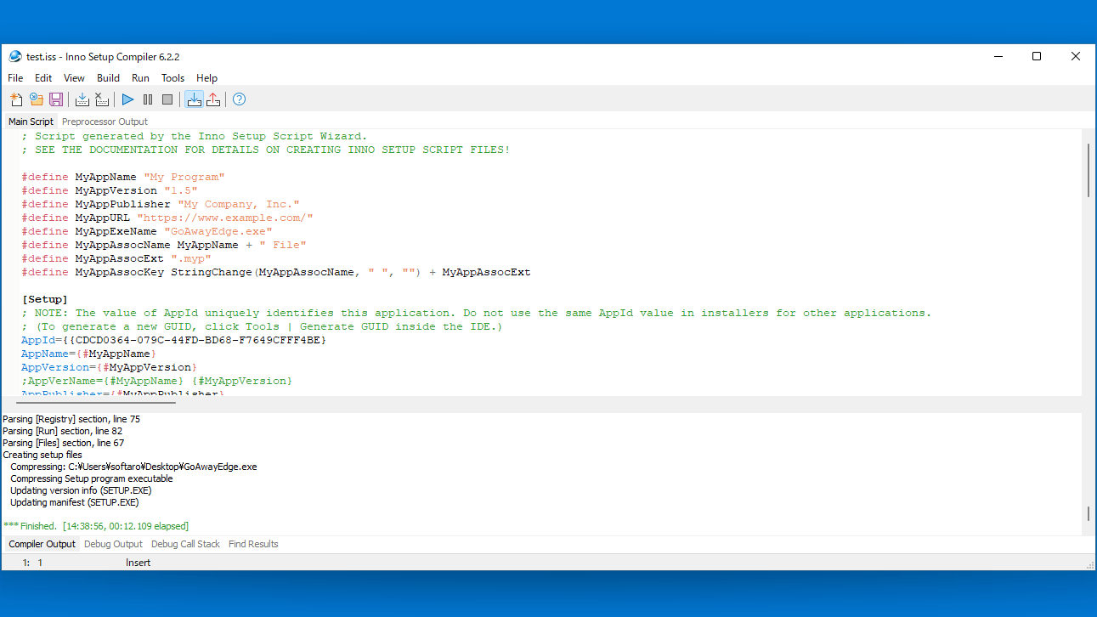This screenshot has width=1097, height=617.
Task: Open the Help menu
Action: click(x=207, y=78)
